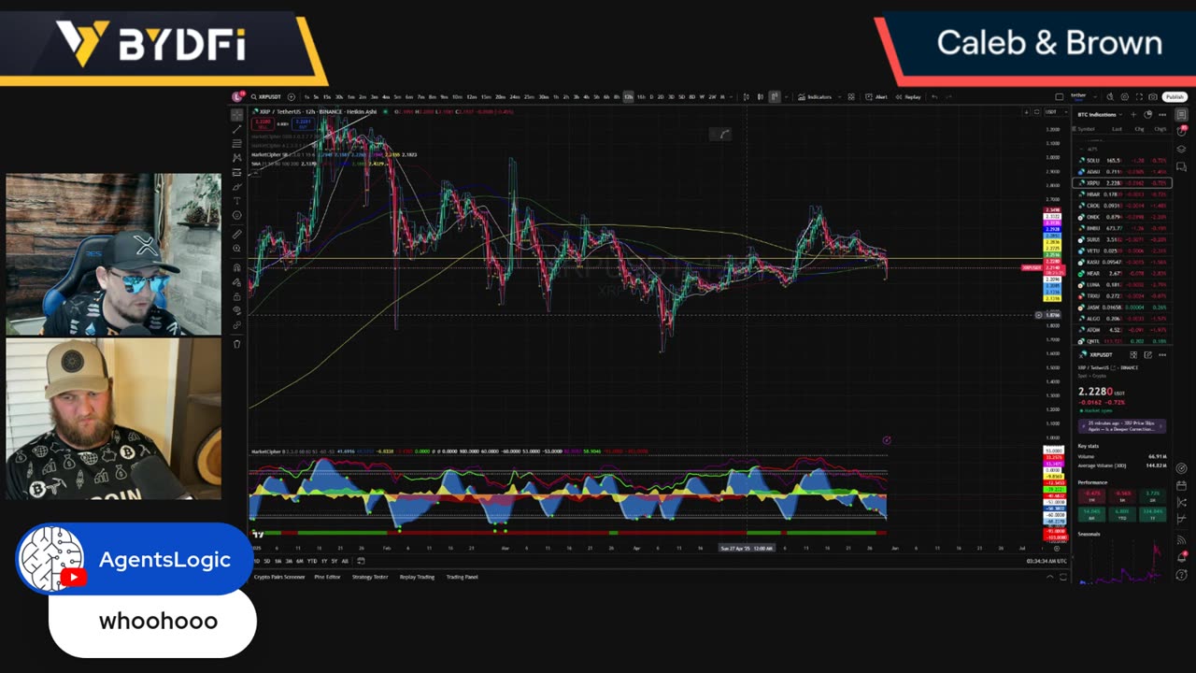This screenshot has height=673, width=1196.
Task: Open the Replay Trading tab
Action: point(417,577)
